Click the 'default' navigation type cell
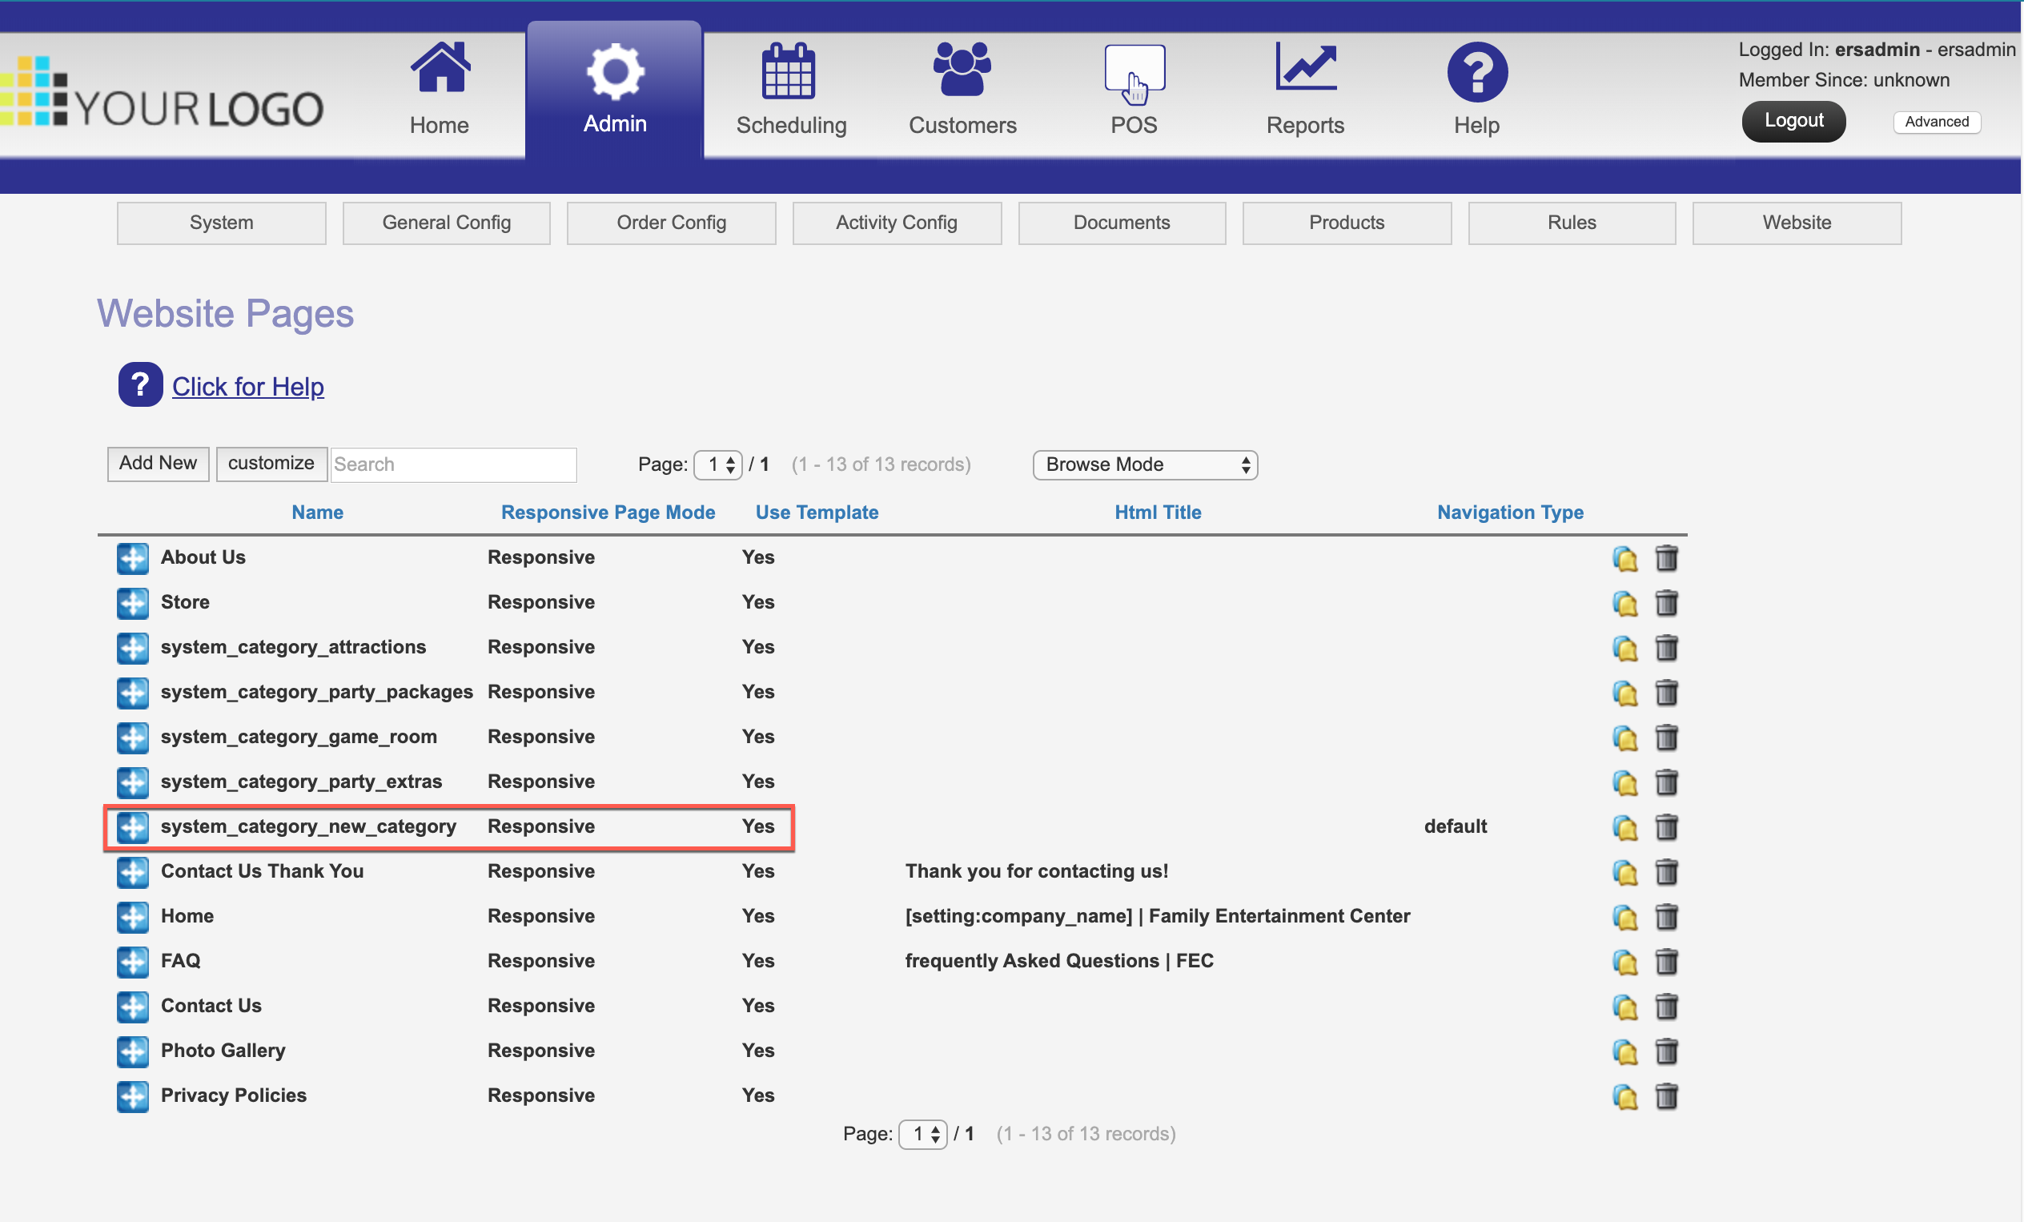The height and width of the screenshot is (1222, 2024). 1456,826
